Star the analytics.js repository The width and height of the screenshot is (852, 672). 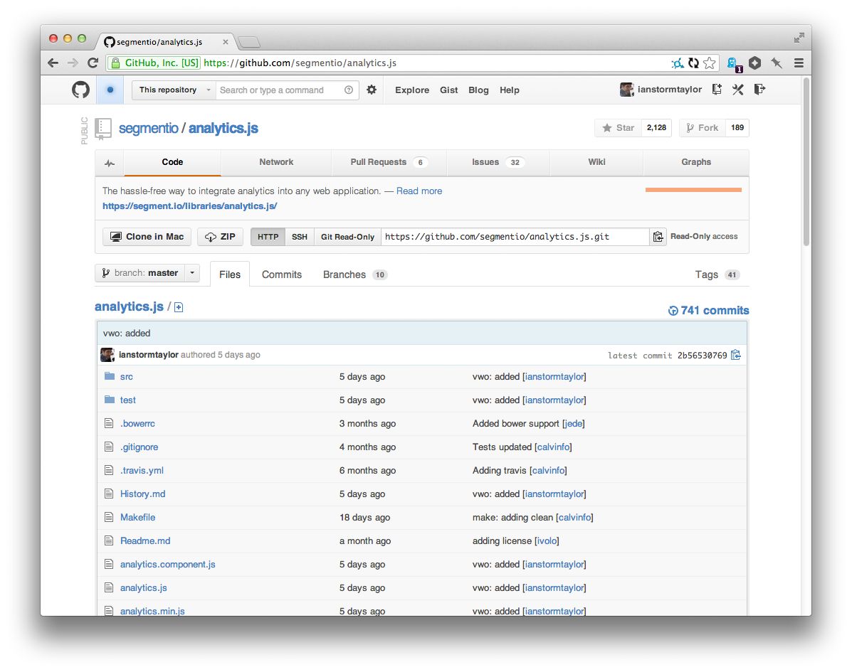(619, 128)
